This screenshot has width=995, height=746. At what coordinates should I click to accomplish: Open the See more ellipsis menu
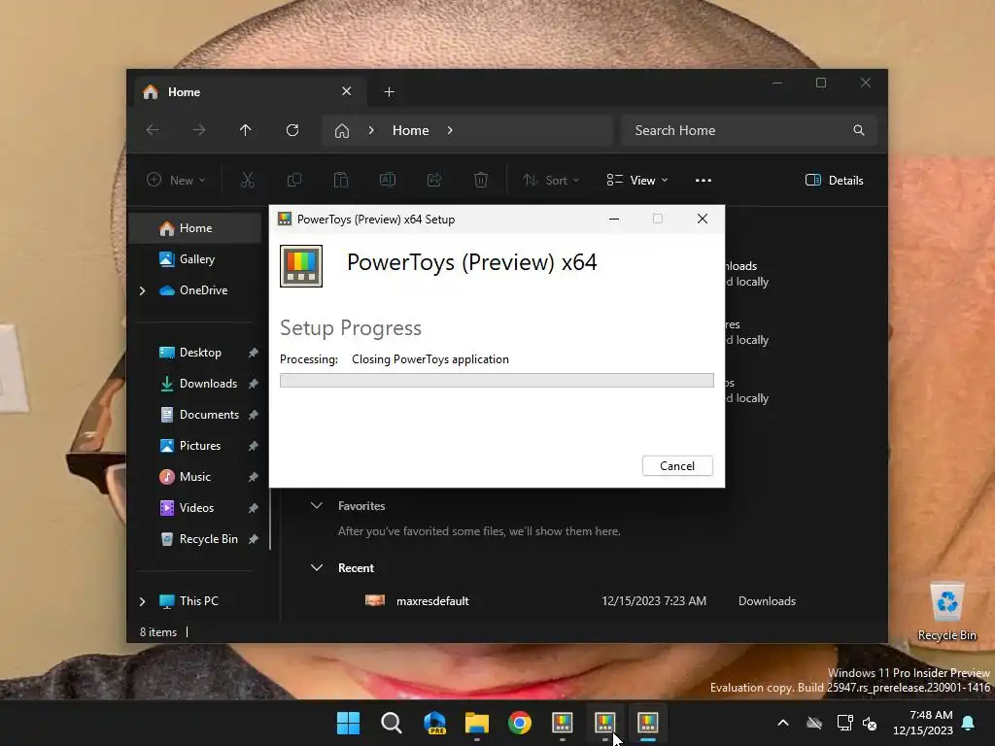[x=703, y=180]
